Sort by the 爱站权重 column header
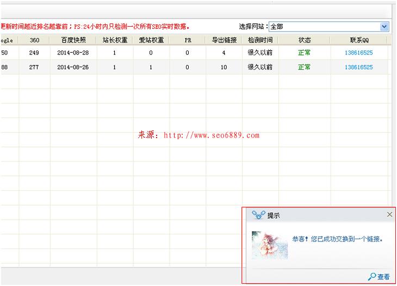Screen dimensions: 397x286 [151, 40]
